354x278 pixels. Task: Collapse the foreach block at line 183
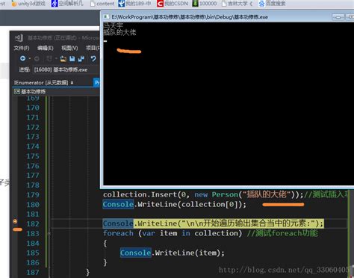click(49, 233)
